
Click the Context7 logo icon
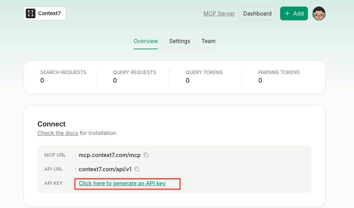pyautogui.click(x=31, y=13)
